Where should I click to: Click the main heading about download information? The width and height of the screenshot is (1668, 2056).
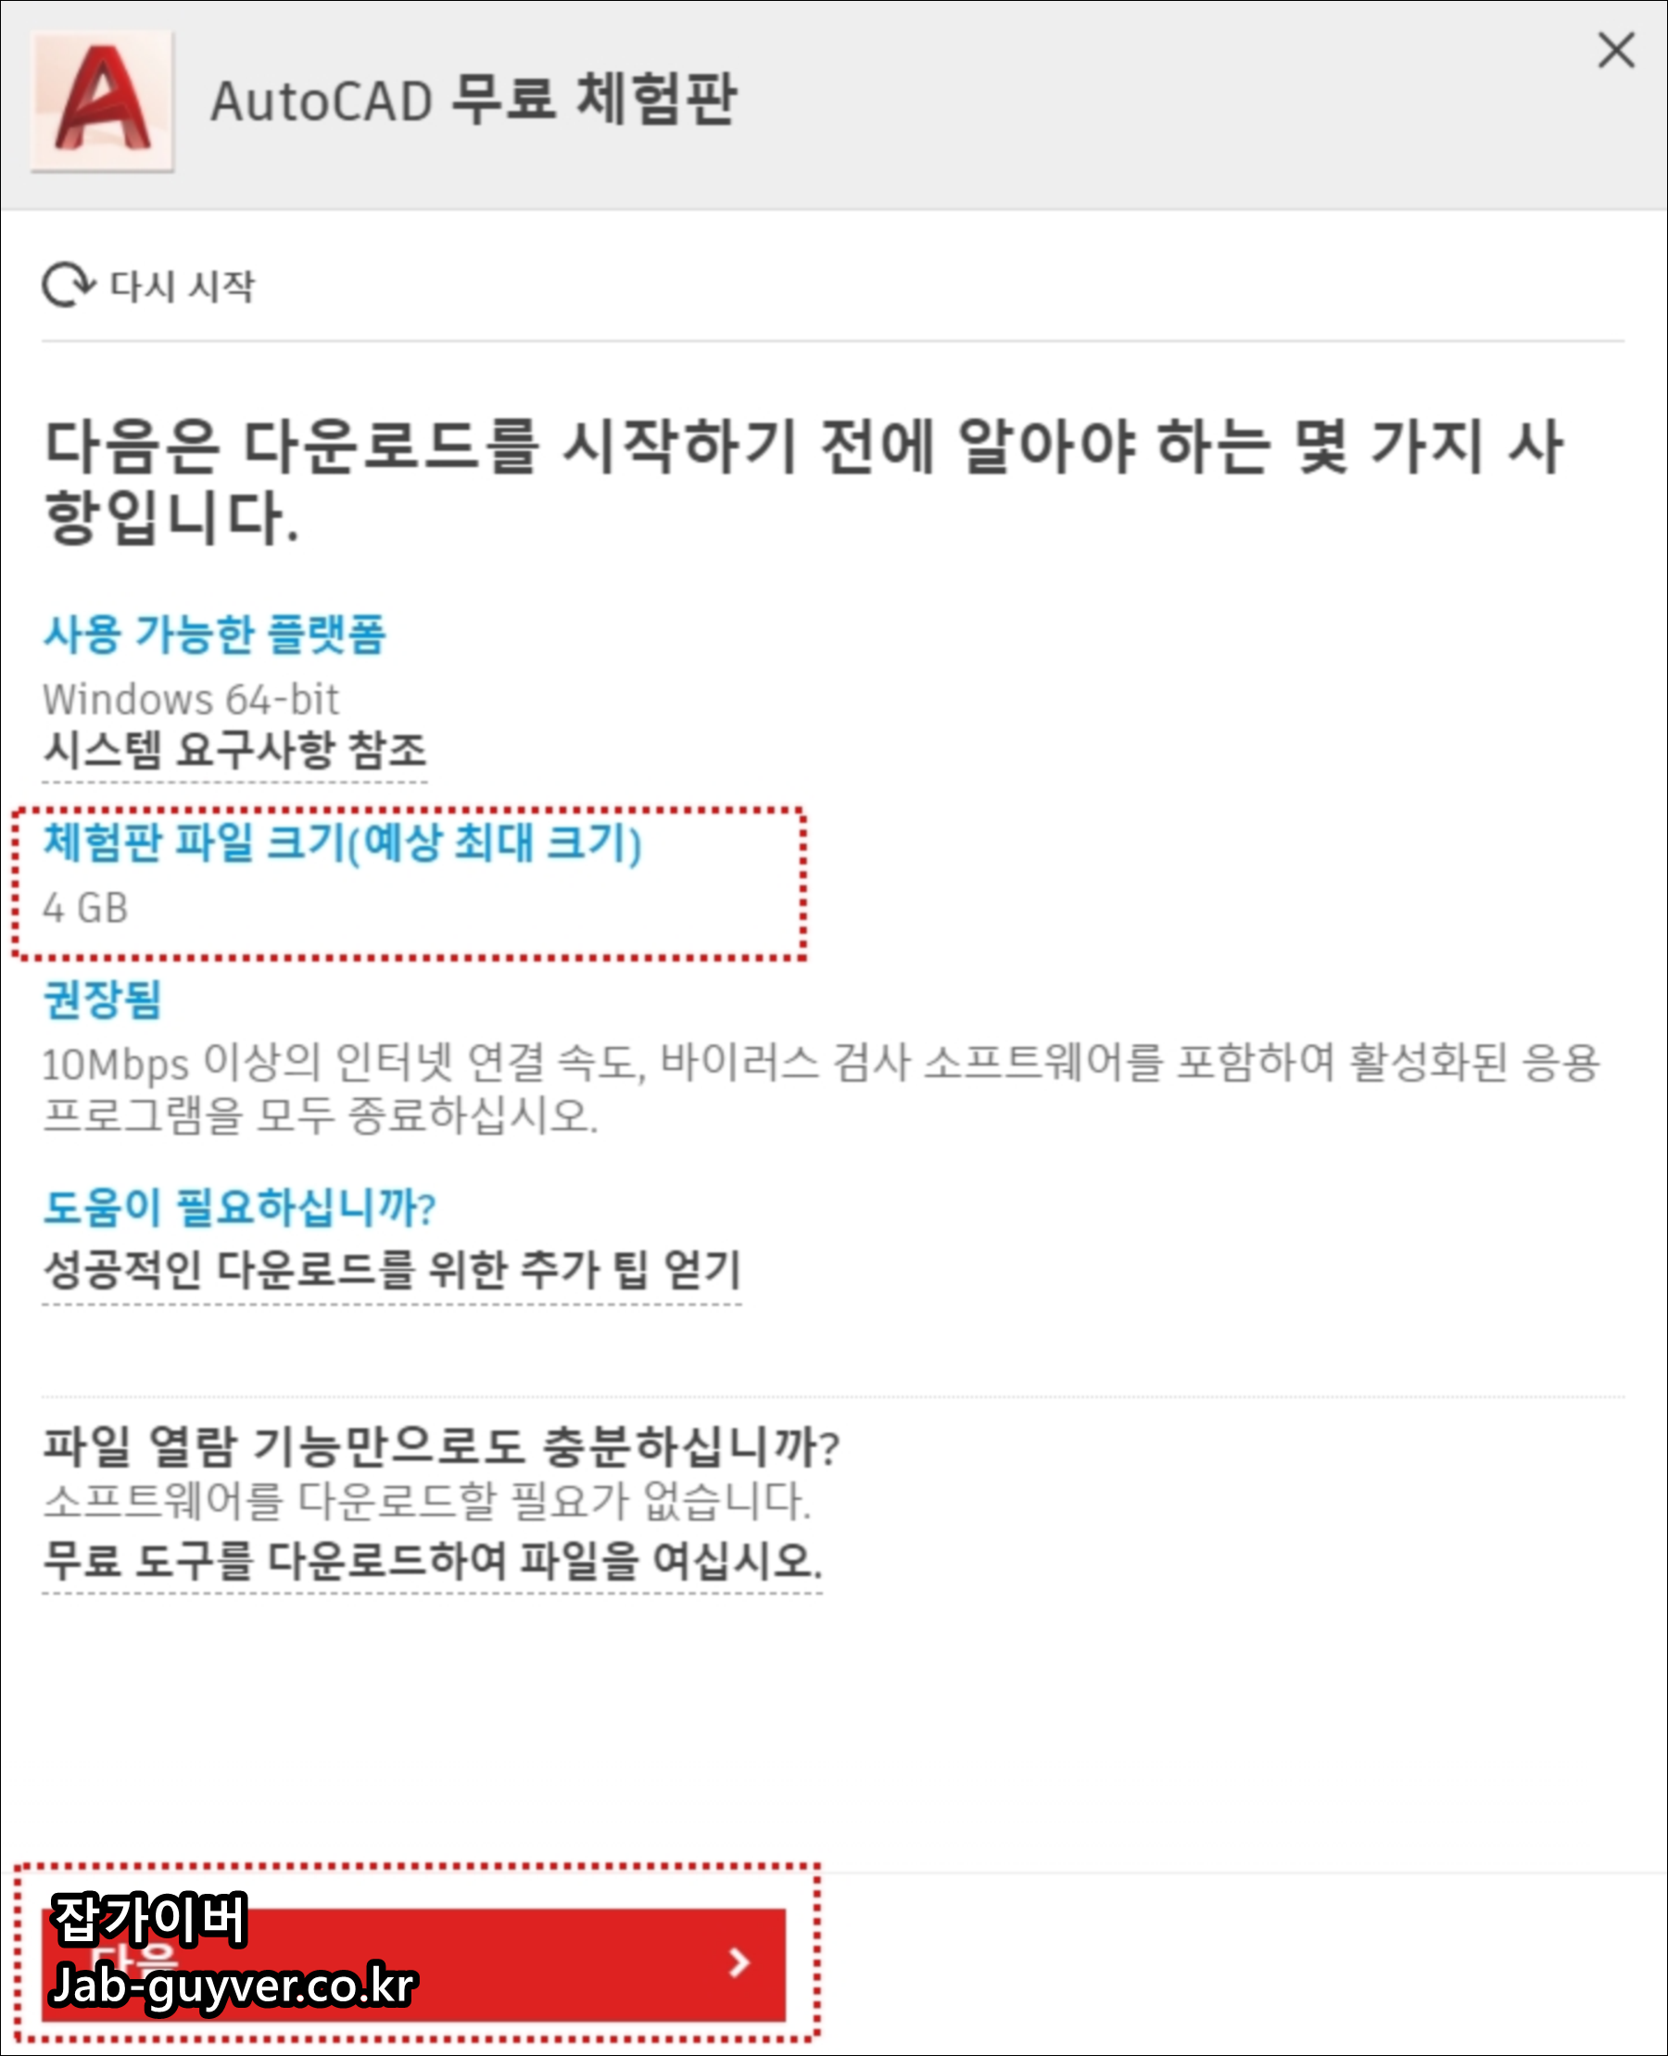pos(805,483)
